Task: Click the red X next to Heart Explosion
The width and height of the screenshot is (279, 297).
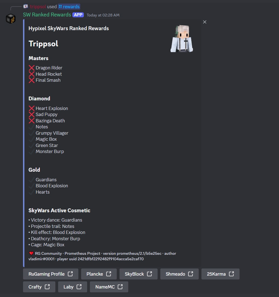Action: point(32,108)
